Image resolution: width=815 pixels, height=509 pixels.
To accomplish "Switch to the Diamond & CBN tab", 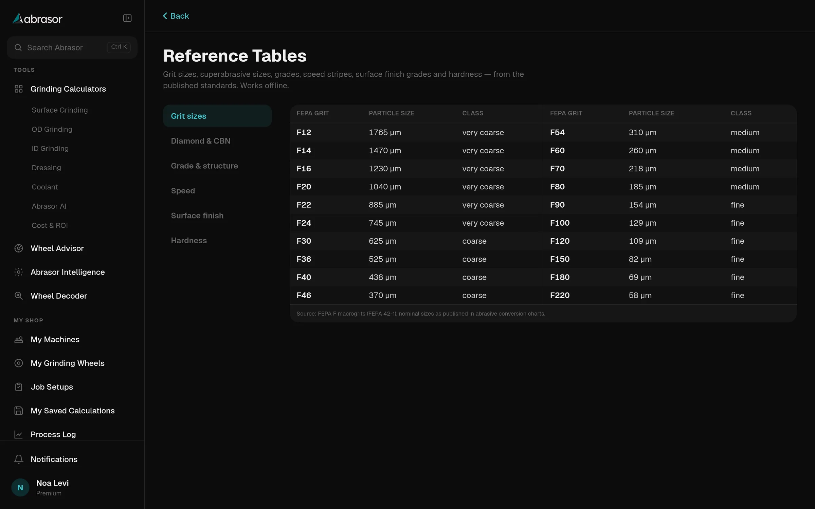I will [x=217, y=141].
